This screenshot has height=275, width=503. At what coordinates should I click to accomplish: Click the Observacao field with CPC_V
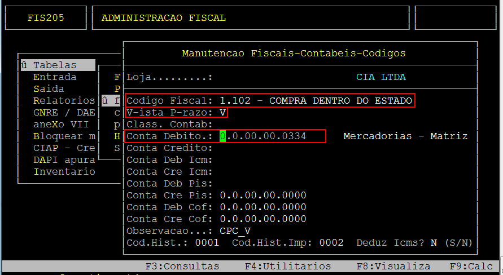[x=235, y=231]
